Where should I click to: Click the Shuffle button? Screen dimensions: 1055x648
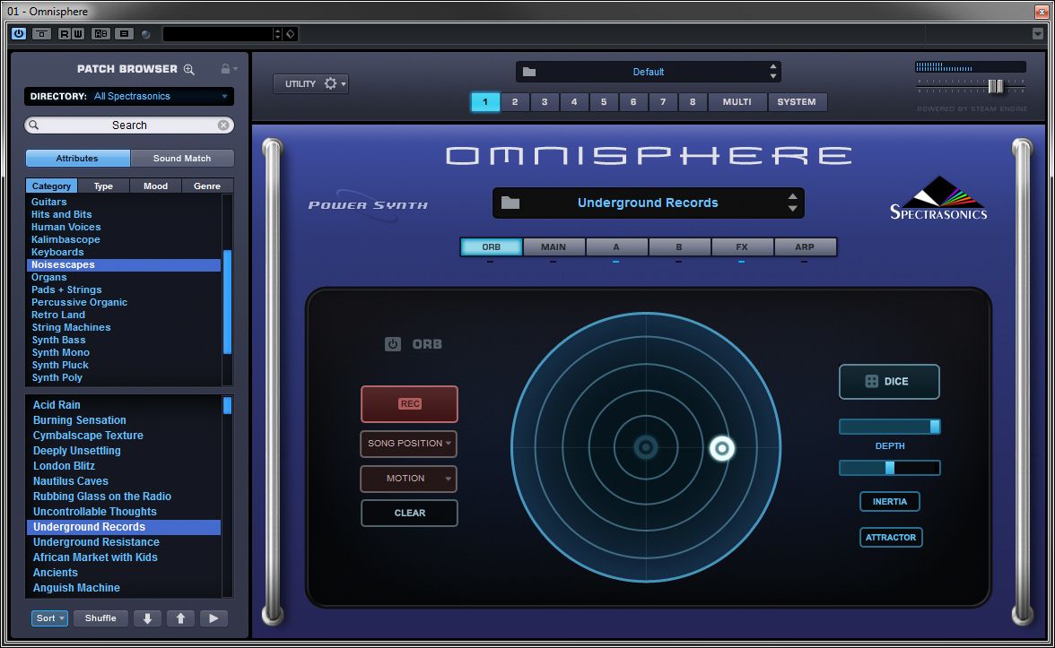click(100, 618)
